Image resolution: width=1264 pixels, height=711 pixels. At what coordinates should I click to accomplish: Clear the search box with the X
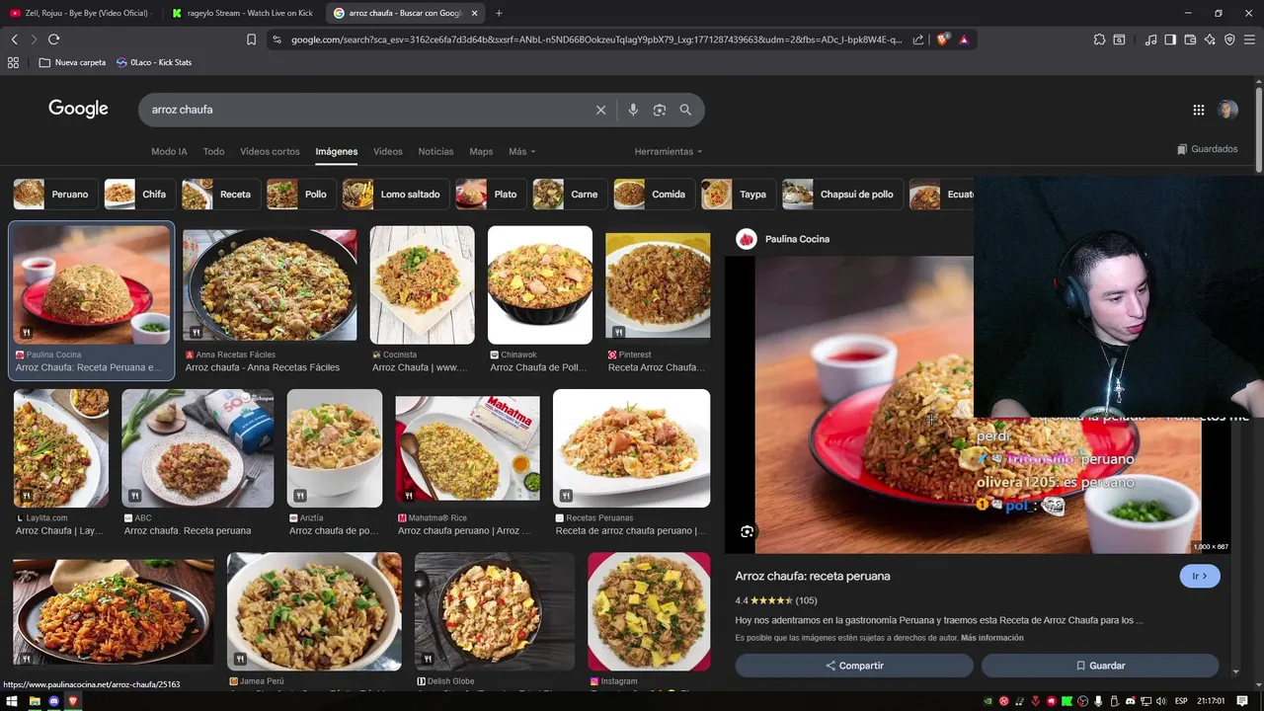click(600, 110)
